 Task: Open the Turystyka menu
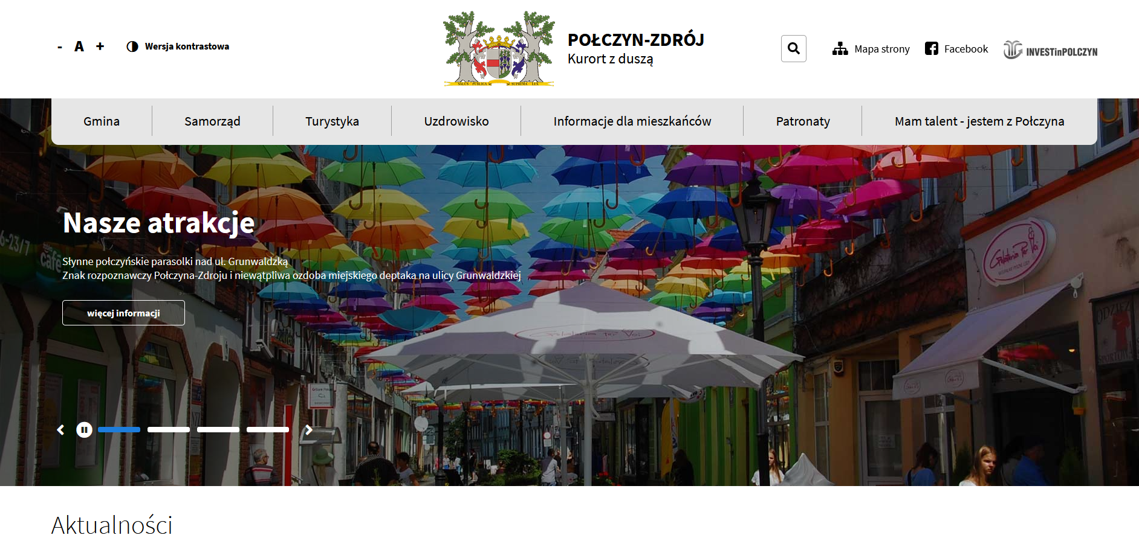332,121
